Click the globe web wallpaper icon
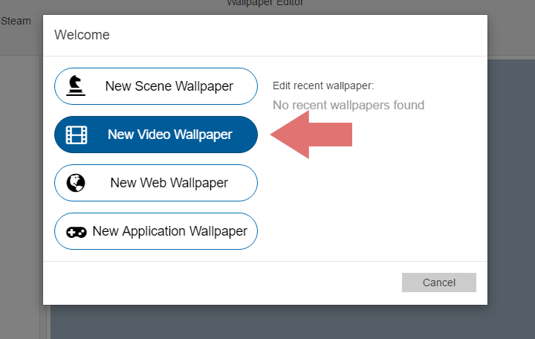The image size is (535, 339). [76, 183]
